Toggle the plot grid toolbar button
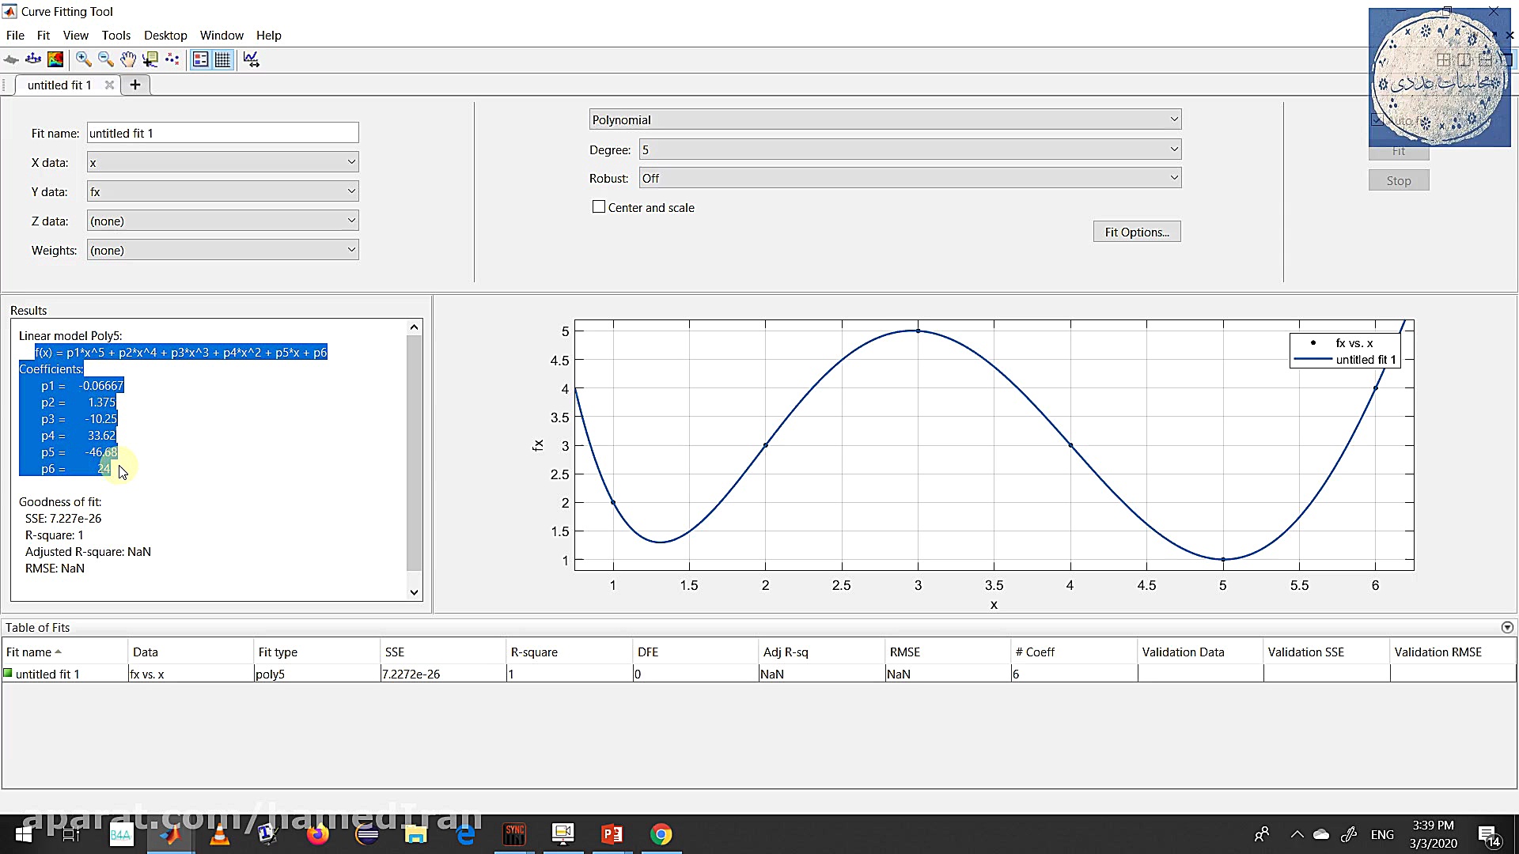This screenshot has height=854, width=1519. pyautogui.click(x=223, y=59)
